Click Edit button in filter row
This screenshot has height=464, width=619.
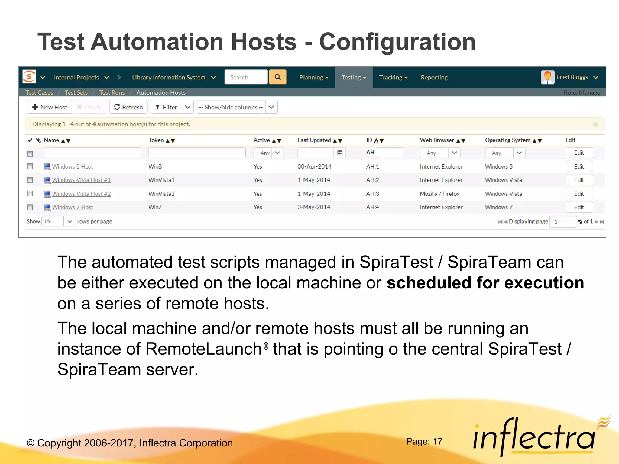579,153
